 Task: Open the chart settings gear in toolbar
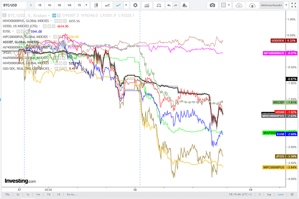click(135, 5)
